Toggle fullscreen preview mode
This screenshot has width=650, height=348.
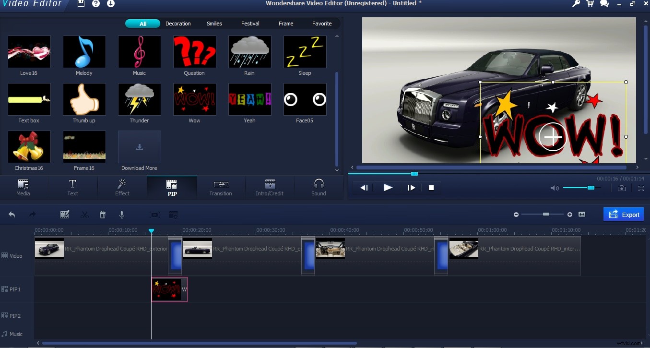click(641, 188)
